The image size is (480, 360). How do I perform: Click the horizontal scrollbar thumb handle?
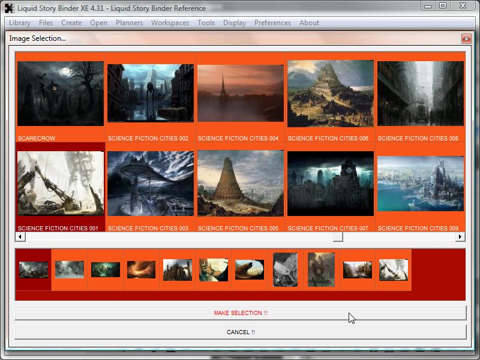tap(338, 237)
